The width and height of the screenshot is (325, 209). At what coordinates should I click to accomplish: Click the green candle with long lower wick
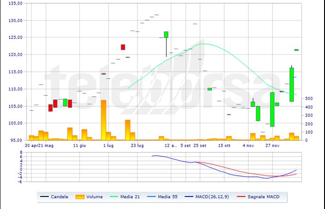166,35
